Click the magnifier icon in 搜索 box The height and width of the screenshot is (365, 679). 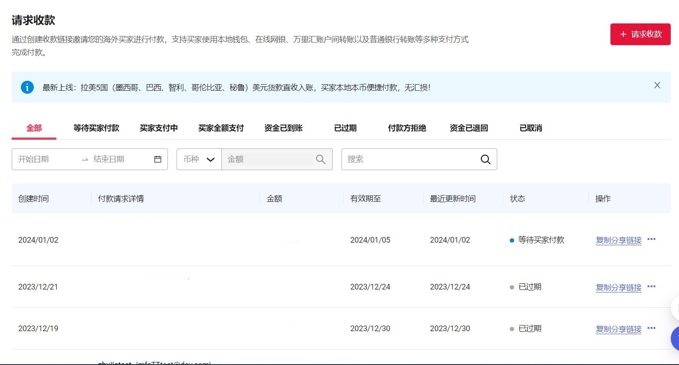pyautogui.click(x=485, y=159)
